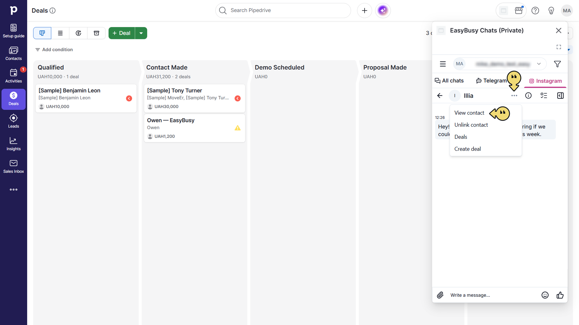Screen dimensions: 579x325
Task: Open Activities in the sidebar
Action: point(14,76)
